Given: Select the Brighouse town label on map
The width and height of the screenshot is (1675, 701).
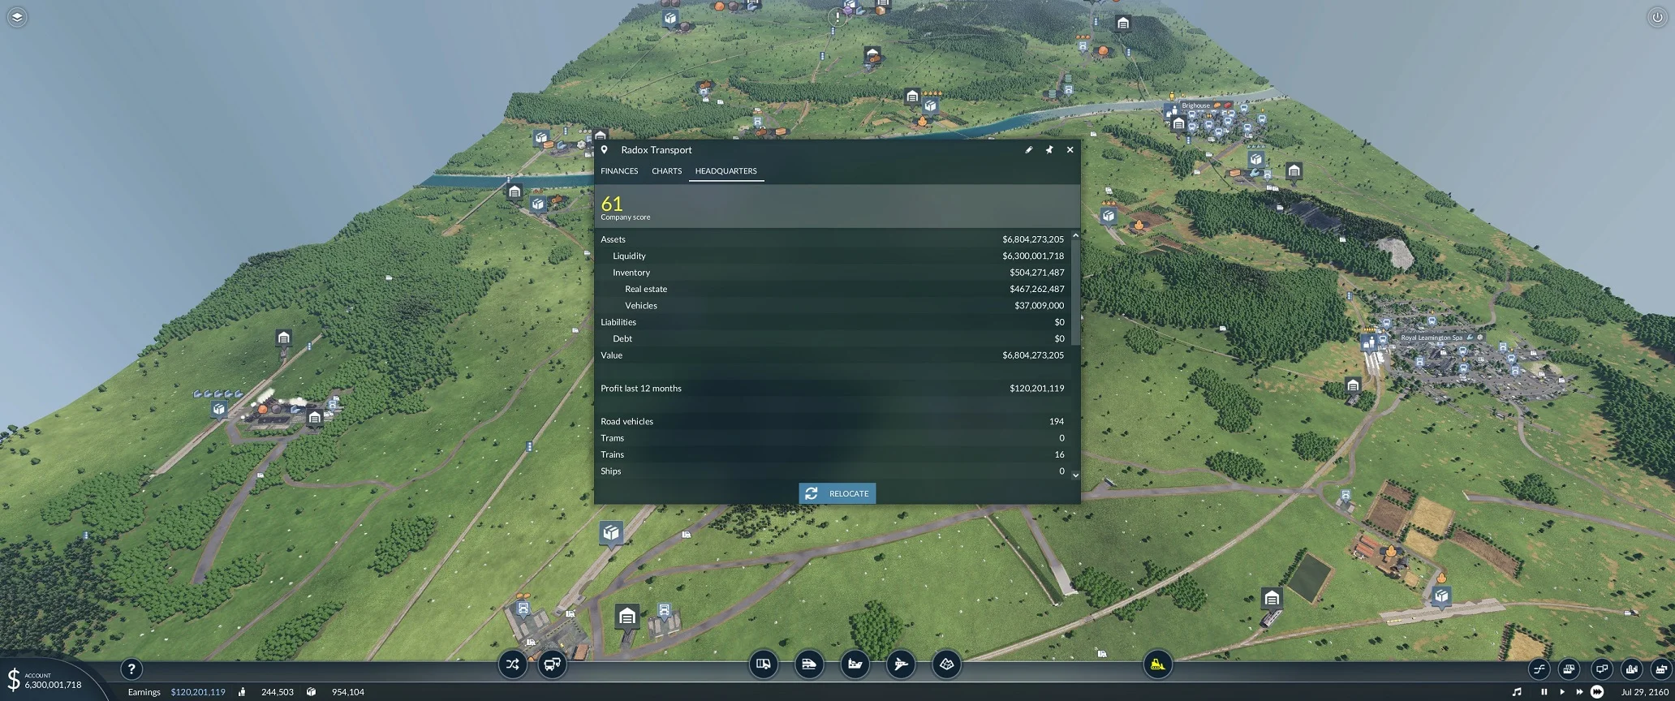Looking at the screenshot, I should tap(1195, 105).
